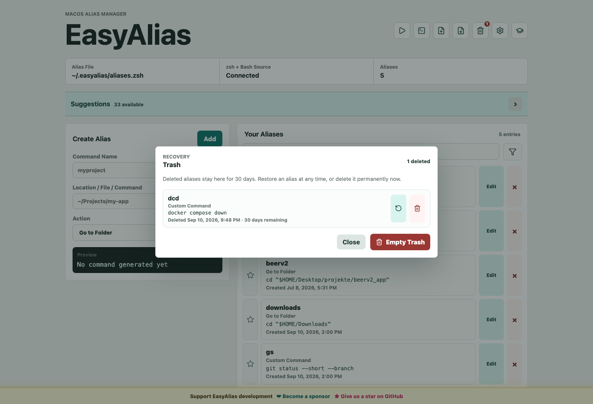This screenshot has width=593, height=404.
Task: Click the play/run icon in the header toolbar
Action: tap(402, 31)
